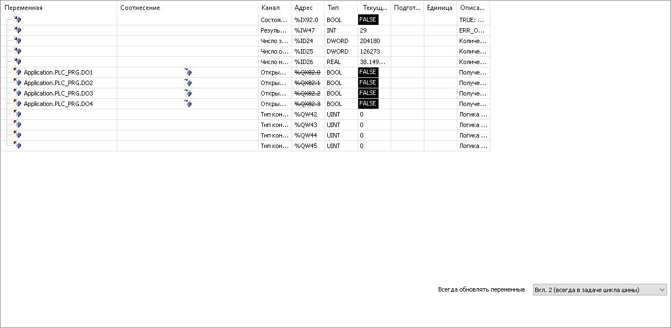Image resolution: width=671 pixels, height=328 pixels.
Task: Click the 'Переменная' column header
Action: pos(24,8)
